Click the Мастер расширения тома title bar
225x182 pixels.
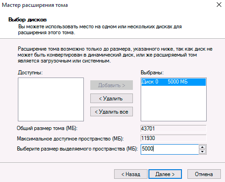(107, 5)
